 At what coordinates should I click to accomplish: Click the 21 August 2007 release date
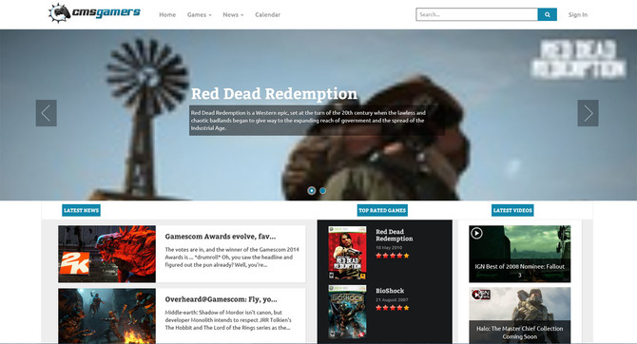click(392, 299)
